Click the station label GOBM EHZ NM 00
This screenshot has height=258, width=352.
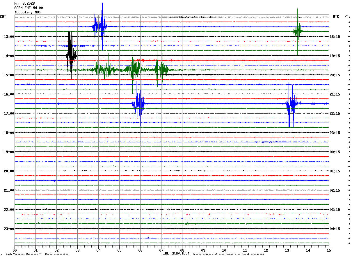[x=29, y=8]
